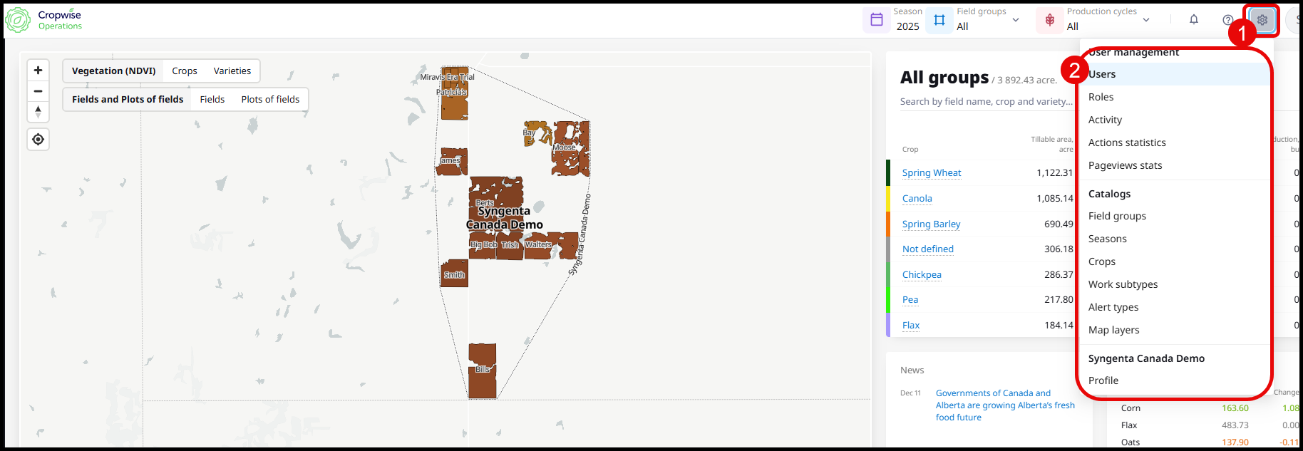This screenshot has height=451, width=1303.
Task: Click the field search input box
Action: click(x=986, y=102)
